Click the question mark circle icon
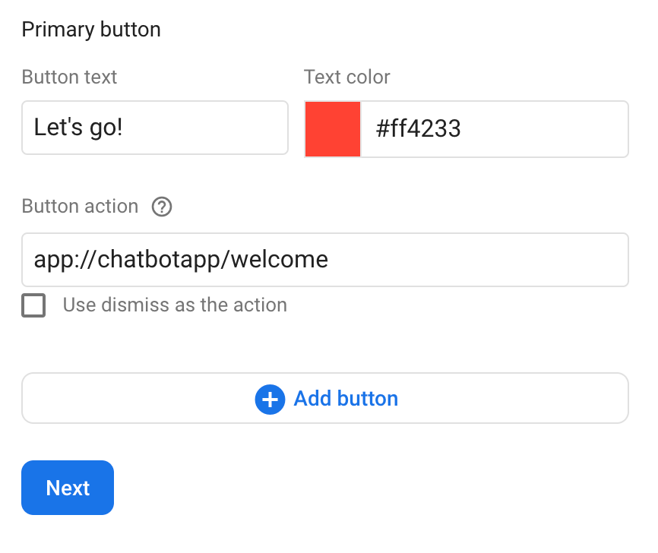The height and width of the screenshot is (553, 658). pos(161,207)
